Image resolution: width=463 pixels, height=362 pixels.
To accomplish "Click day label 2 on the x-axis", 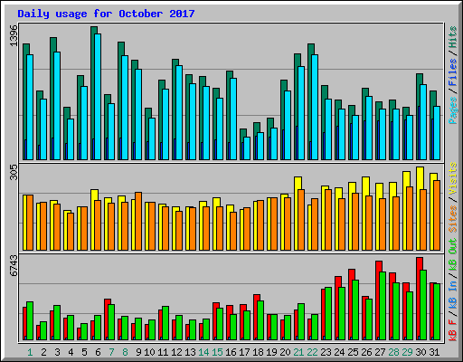I will (43, 352).
